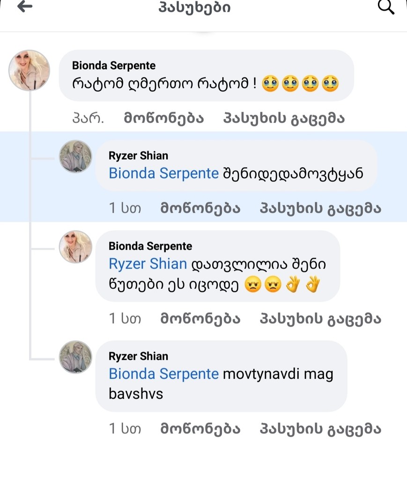The width and height of the screenshot is (407, 480).
Task: Like the 'რატომ ღმერთო რატომ' comment via მოწონება
Action: (x=163, y=119)
